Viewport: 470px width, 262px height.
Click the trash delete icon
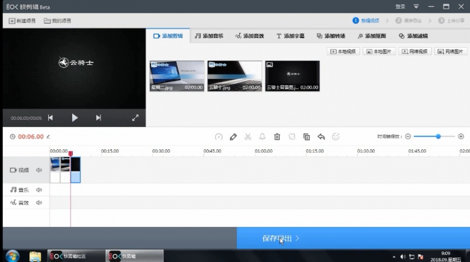click(x=277, y=137)
